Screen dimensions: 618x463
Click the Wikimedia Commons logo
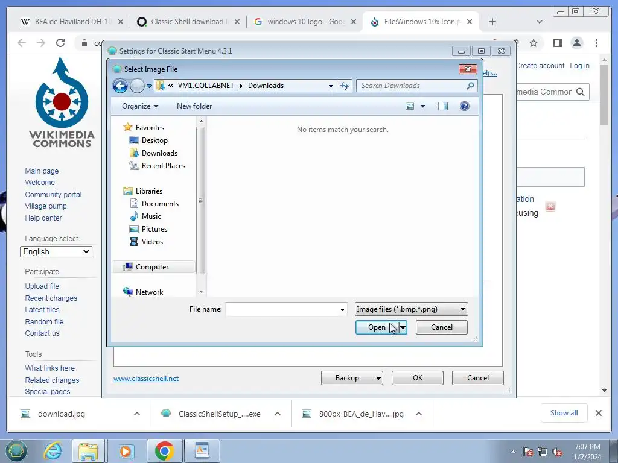pos(62,102)
